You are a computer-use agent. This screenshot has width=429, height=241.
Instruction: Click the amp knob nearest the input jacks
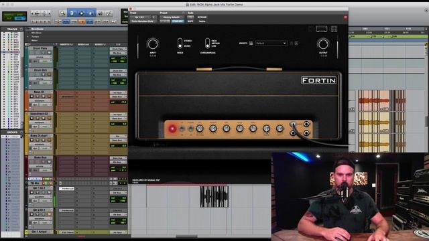coord(280,129)
